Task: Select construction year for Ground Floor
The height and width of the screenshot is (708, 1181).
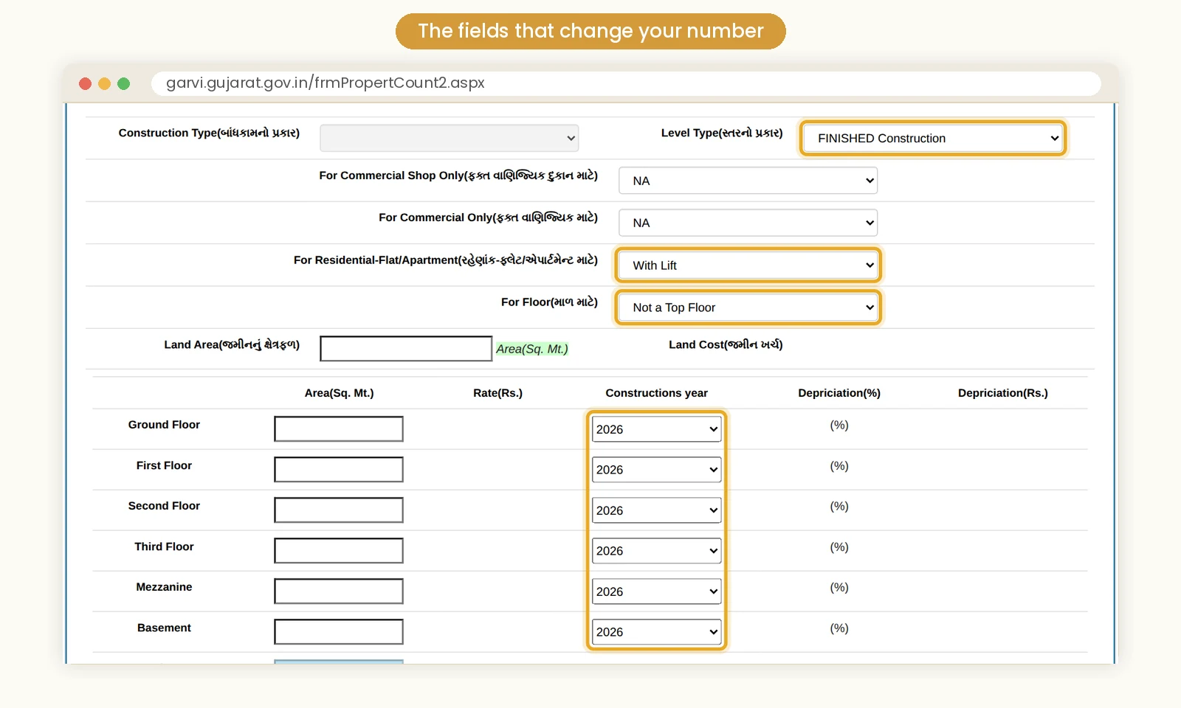Action: [x=656, y=429]
